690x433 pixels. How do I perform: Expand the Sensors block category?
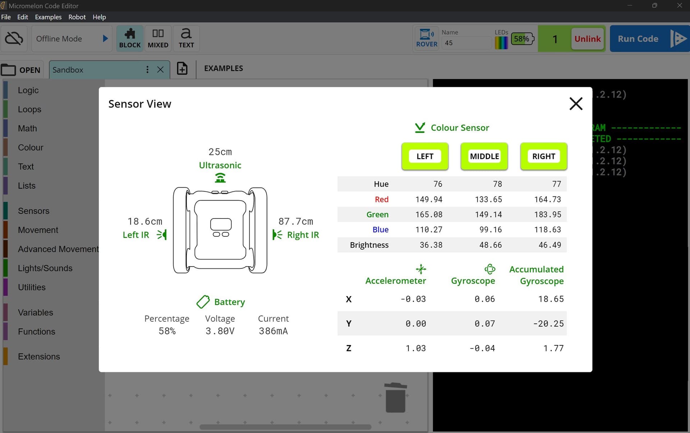[33, 211]
